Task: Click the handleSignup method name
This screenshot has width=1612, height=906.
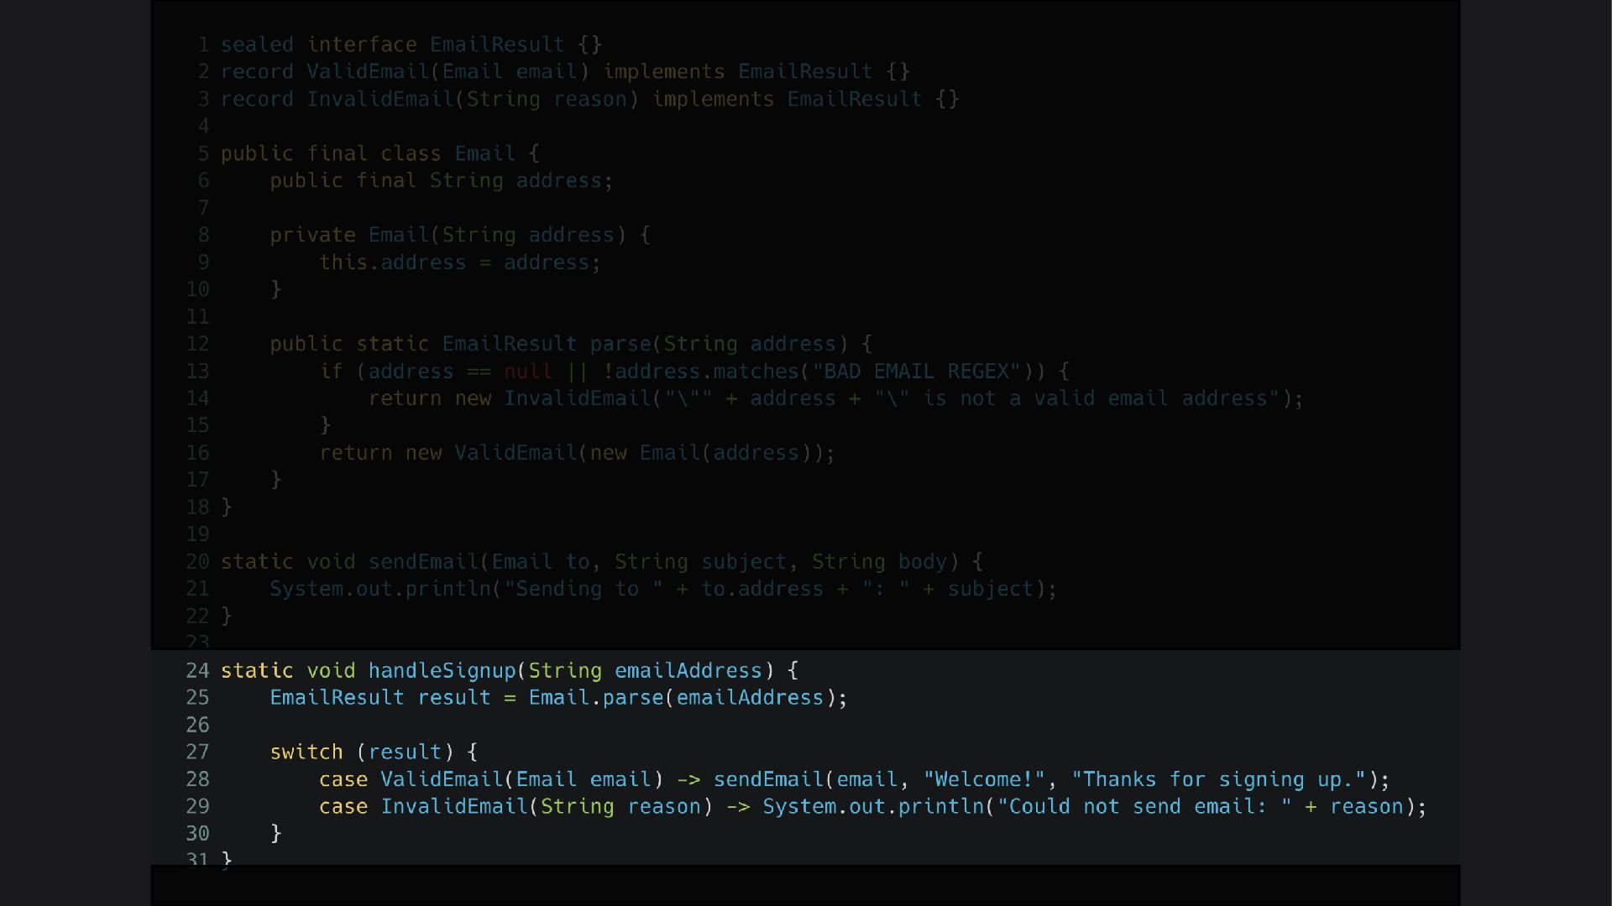Action: (x=442, y=671)
